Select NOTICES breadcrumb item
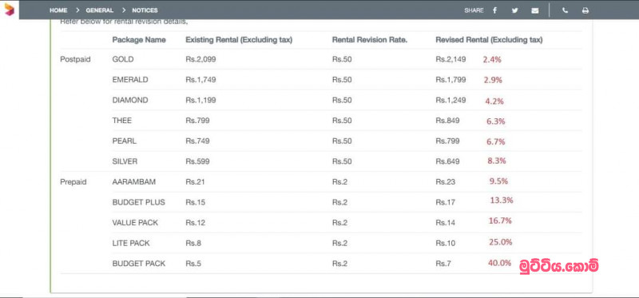The width and height of the screenshot is (639, 298). click(145, 10)
